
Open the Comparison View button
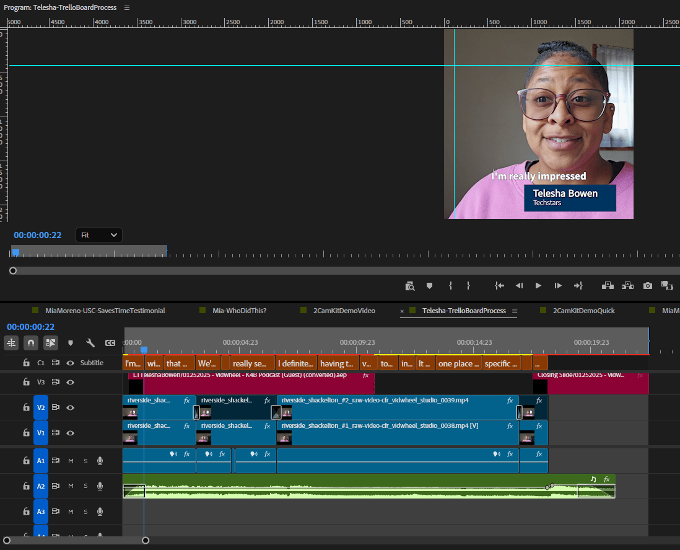[x=667, y=286]
